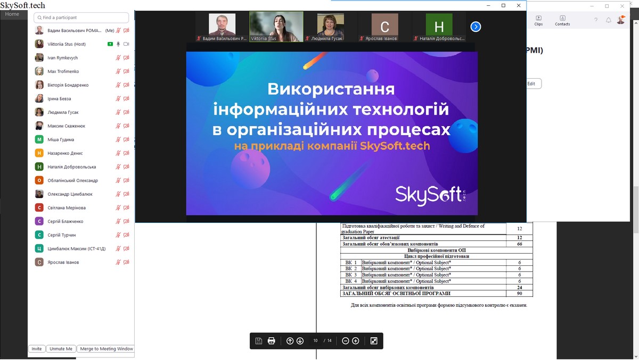Image resolution: width=639 pixels, height=360 pixels.
Task: Go to previous page with up arrow
Action: click(x=290, y=341)
